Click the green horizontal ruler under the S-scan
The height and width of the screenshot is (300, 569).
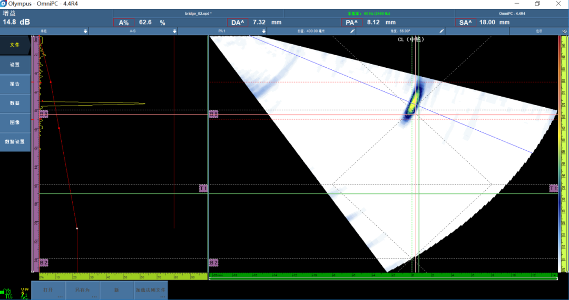point(384,276)
